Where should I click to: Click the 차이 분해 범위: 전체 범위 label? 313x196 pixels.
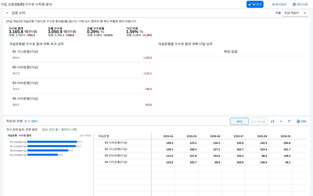[22, 129]
